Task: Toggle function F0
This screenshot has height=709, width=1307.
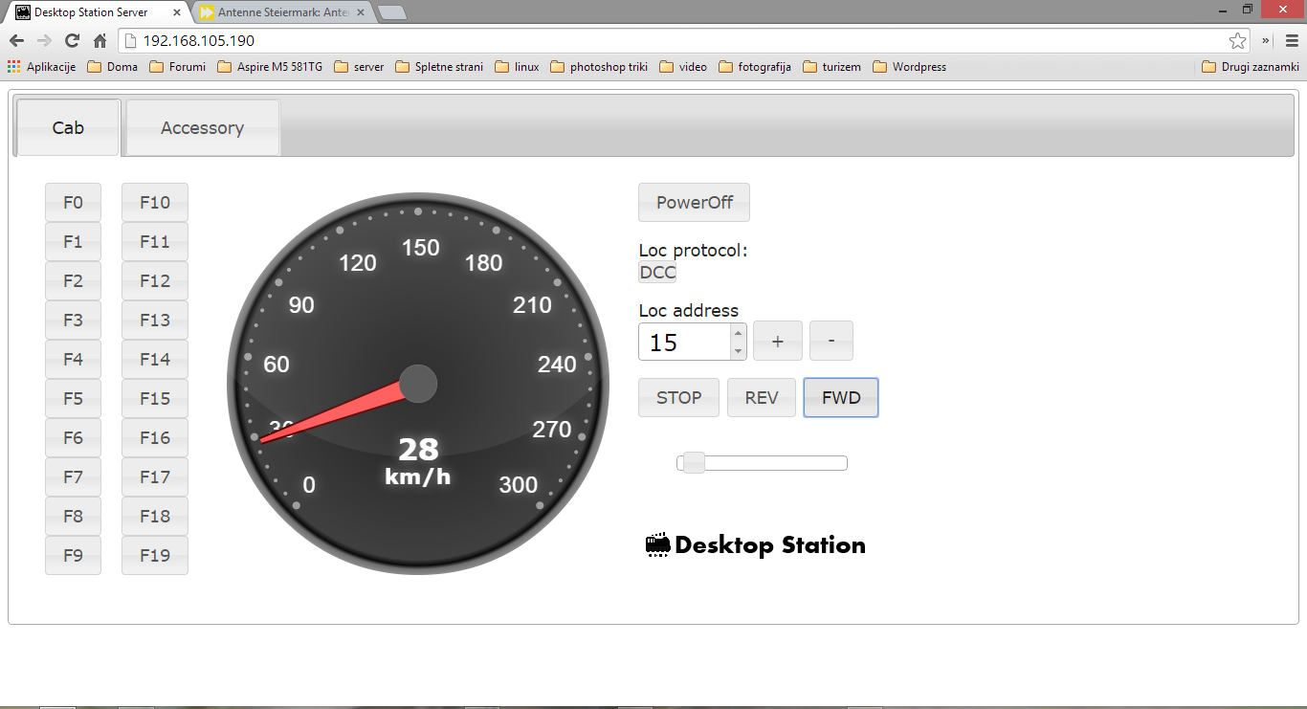Action: 73,203
